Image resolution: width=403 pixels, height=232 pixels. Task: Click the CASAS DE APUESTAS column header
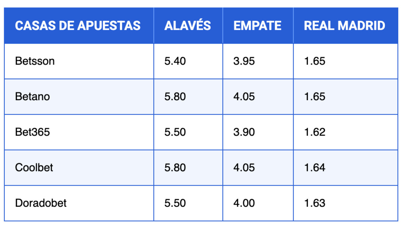78,26
